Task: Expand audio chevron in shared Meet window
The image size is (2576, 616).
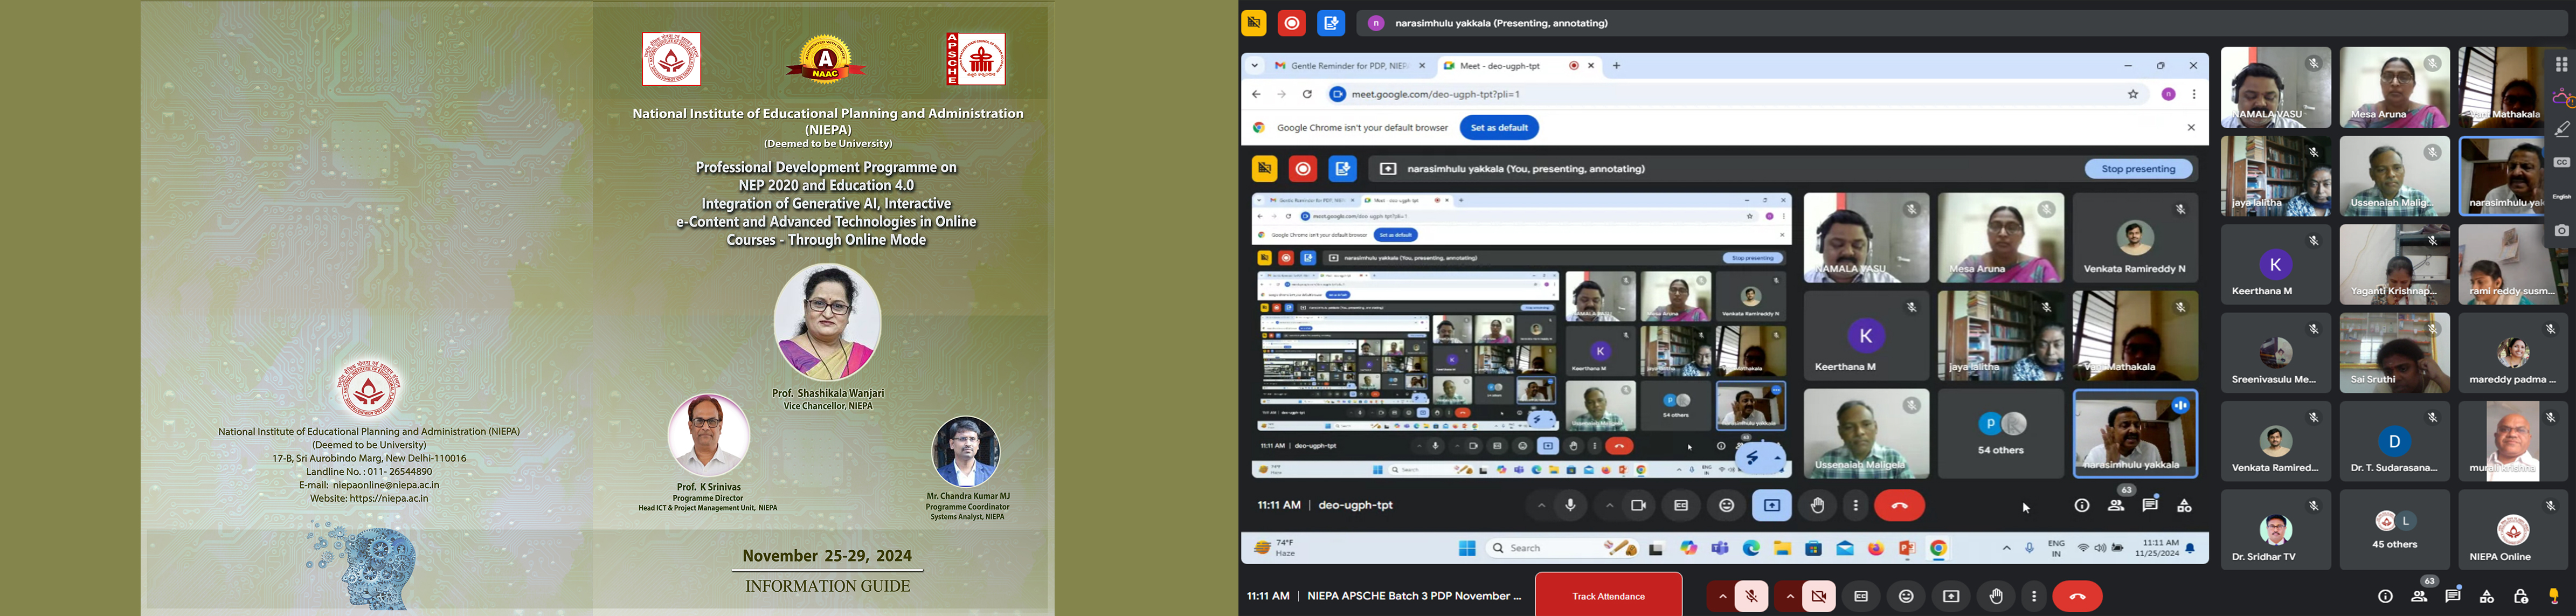Action: click(x=1541, y=506)
